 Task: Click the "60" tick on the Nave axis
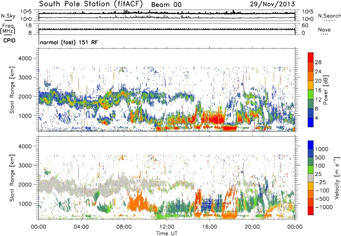305,26
